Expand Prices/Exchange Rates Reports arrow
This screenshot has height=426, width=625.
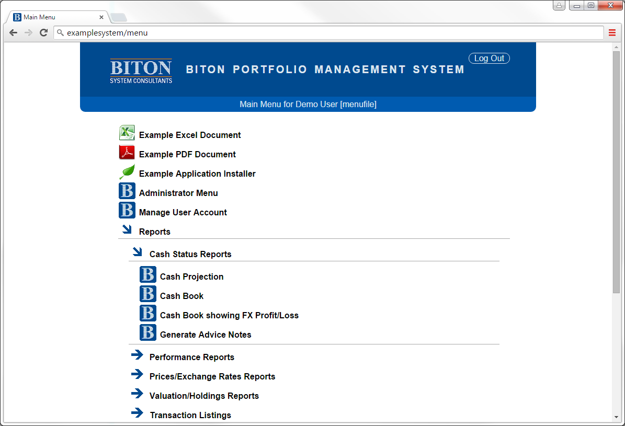(137, 374)
